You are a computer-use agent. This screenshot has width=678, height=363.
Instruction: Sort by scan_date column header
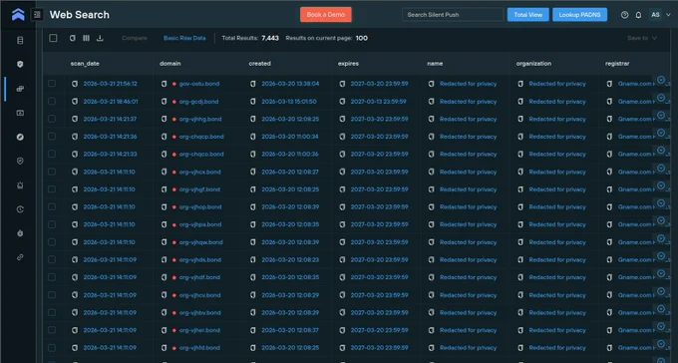[x=85, y=64]
